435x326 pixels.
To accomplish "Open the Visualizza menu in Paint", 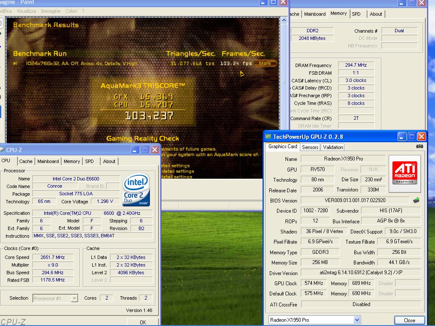I will pos(26,11).
